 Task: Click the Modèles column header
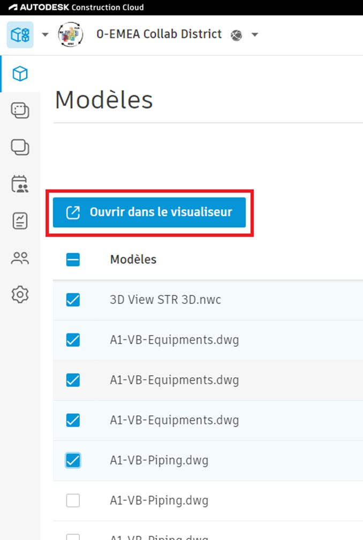[133, 260]
